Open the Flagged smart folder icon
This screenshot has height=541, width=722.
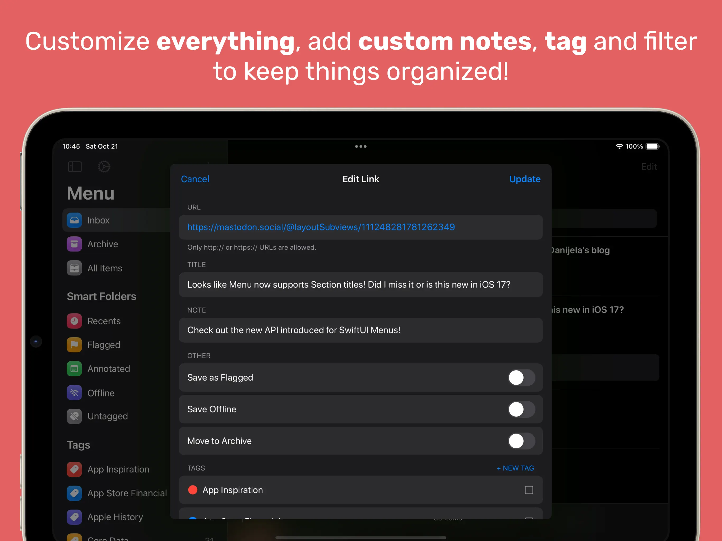pyautogui.click(x=74, y=345)
